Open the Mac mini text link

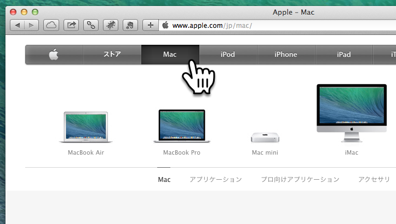tap(265, 152)
